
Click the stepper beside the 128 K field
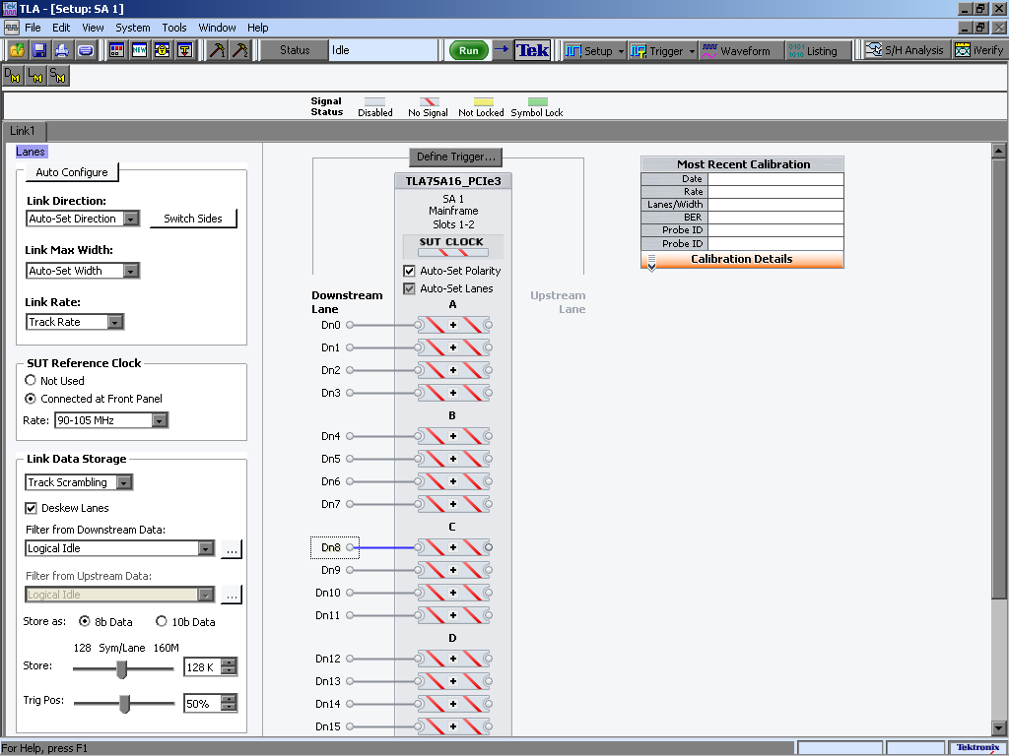coord(229,667)
